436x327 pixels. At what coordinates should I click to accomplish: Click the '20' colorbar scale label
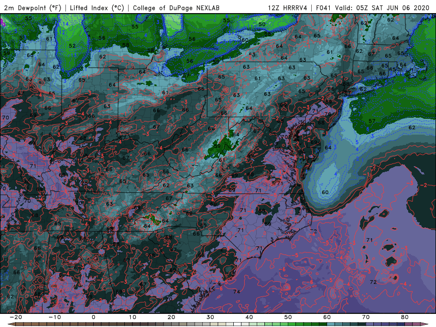(x=171, y=317)
